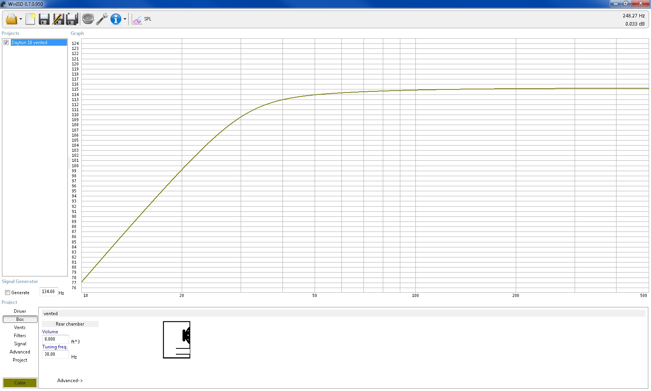Open the SPL graph type selector
This screenshot has width=651, height=391.
tap(142, 19)
